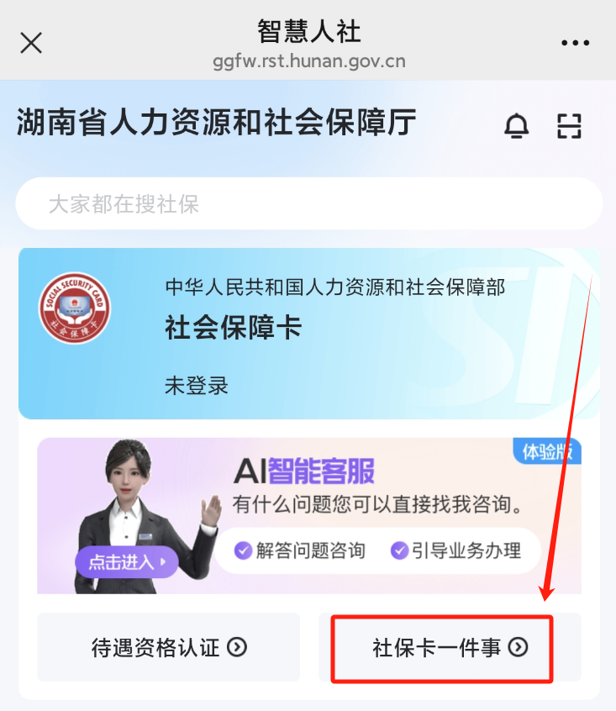Click the social security card emblem

pyautogui.click(x=74, y=308)
